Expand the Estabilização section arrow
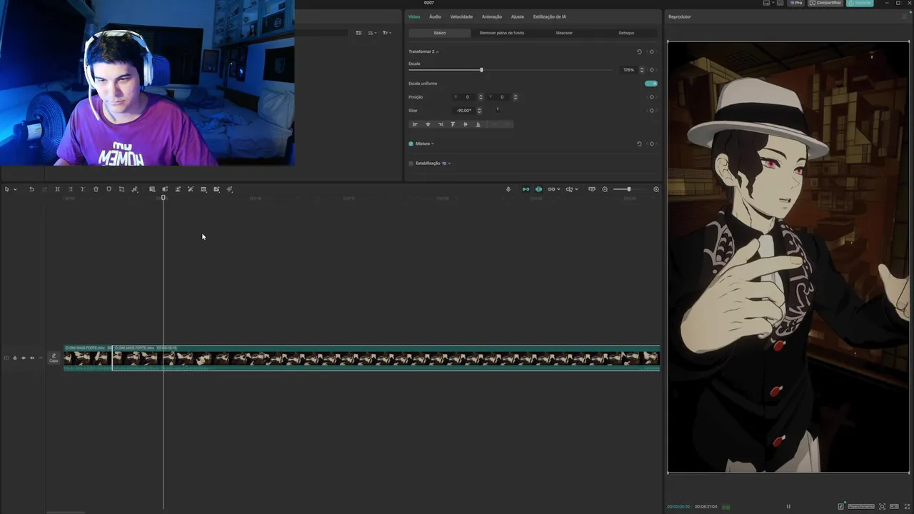The image size is (914, 514). click(449, 163)
